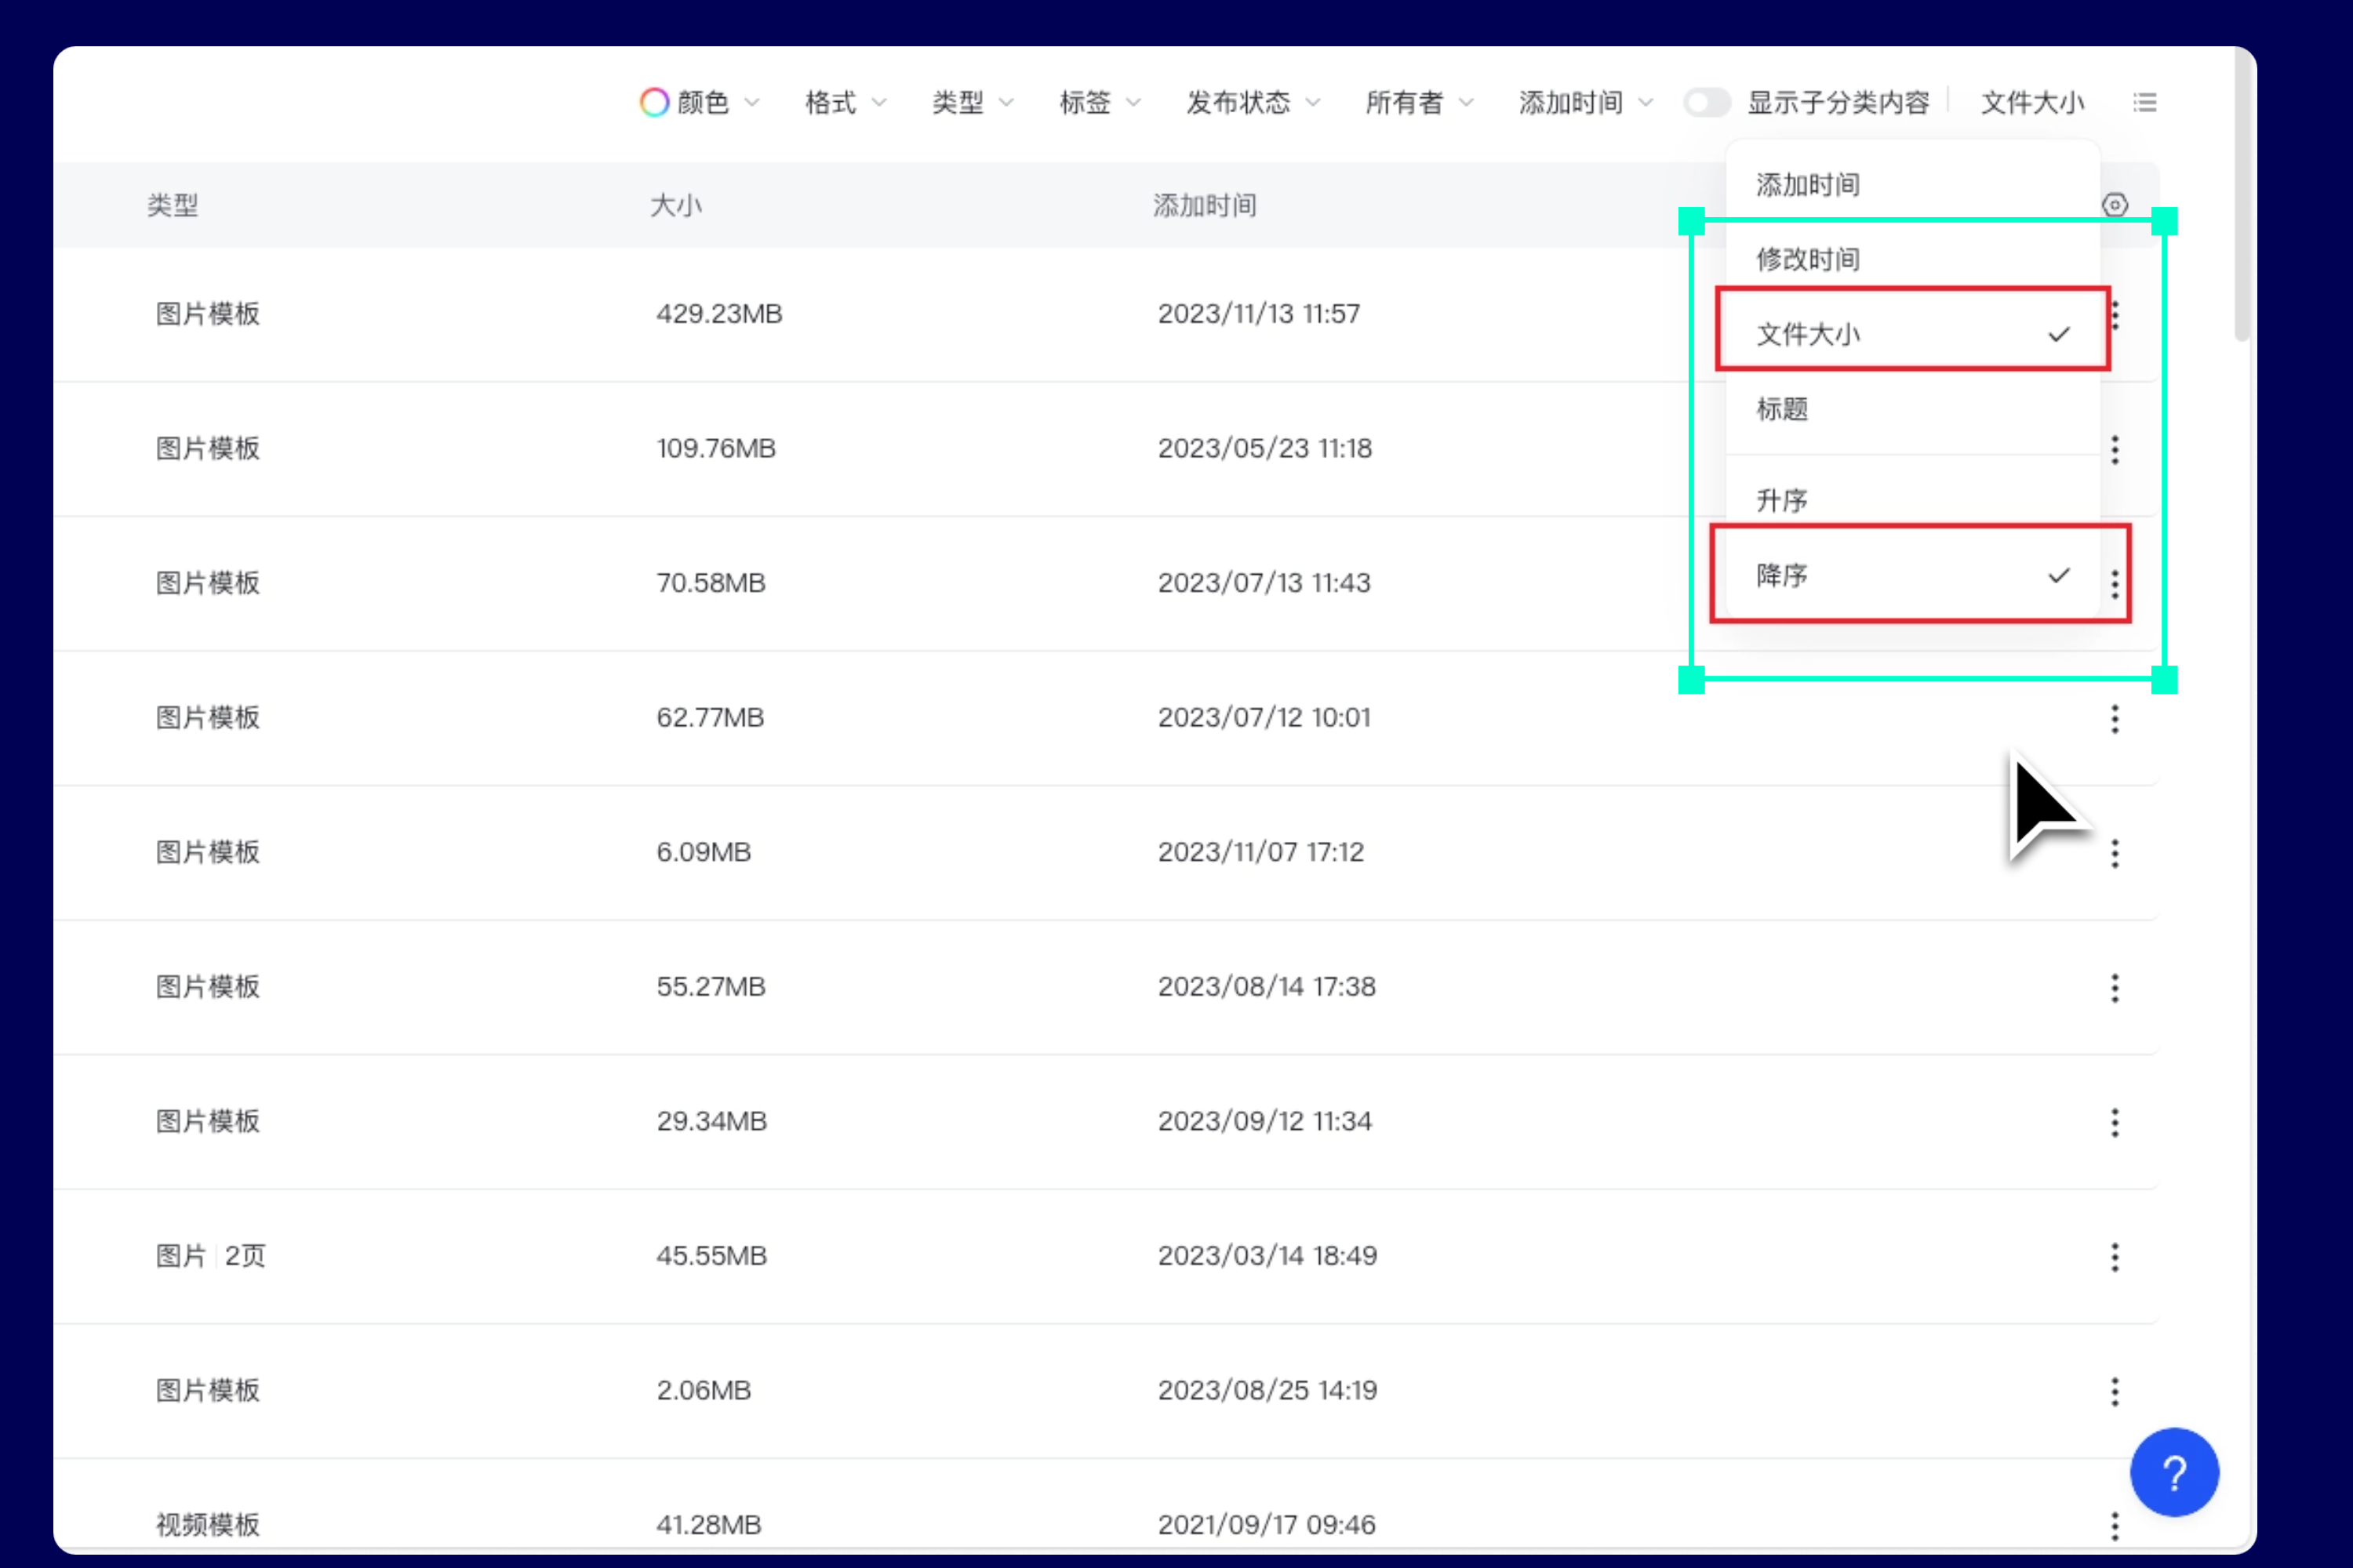
Task: Select 升序 ascending order
Action: tap(1912, 499)
